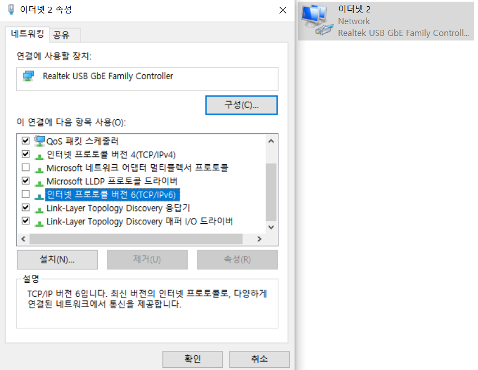The height and width of the screenshot is (370, 478).
Task: Uncheck the QoS 패킷 스케줄러 checkbox
Action: click(x=26, y=141)
